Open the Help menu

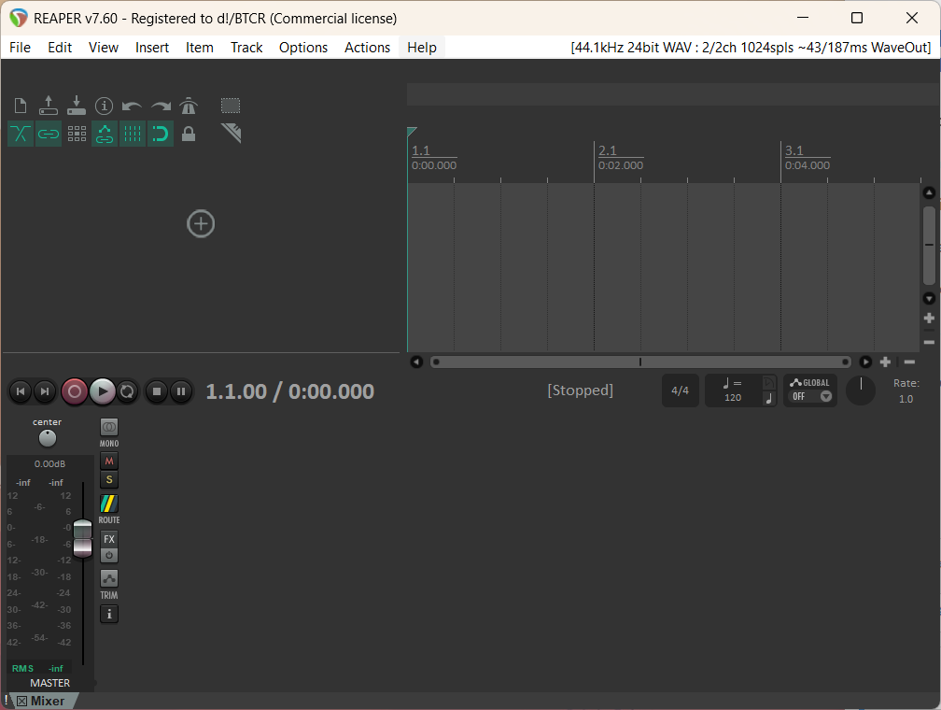coord(422,48)
